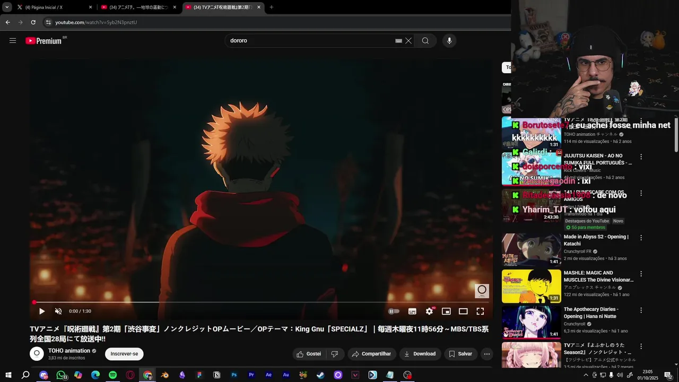This screenshot has width=679, height=382.
Task: Open Made in Abyss S2 Katachi thumbnail
Action: pos(532,250)
